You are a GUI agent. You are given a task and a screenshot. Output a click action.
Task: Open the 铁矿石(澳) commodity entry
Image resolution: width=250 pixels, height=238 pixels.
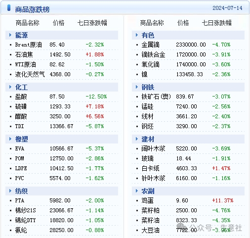click(156, 96)
